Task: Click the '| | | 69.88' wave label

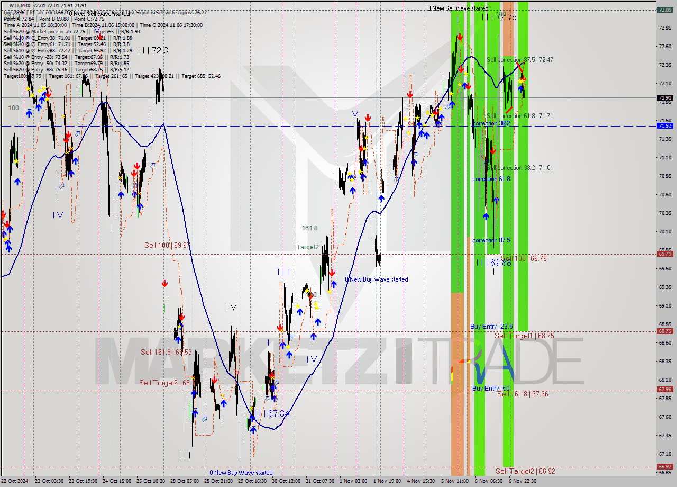Action: click(493, 263)
